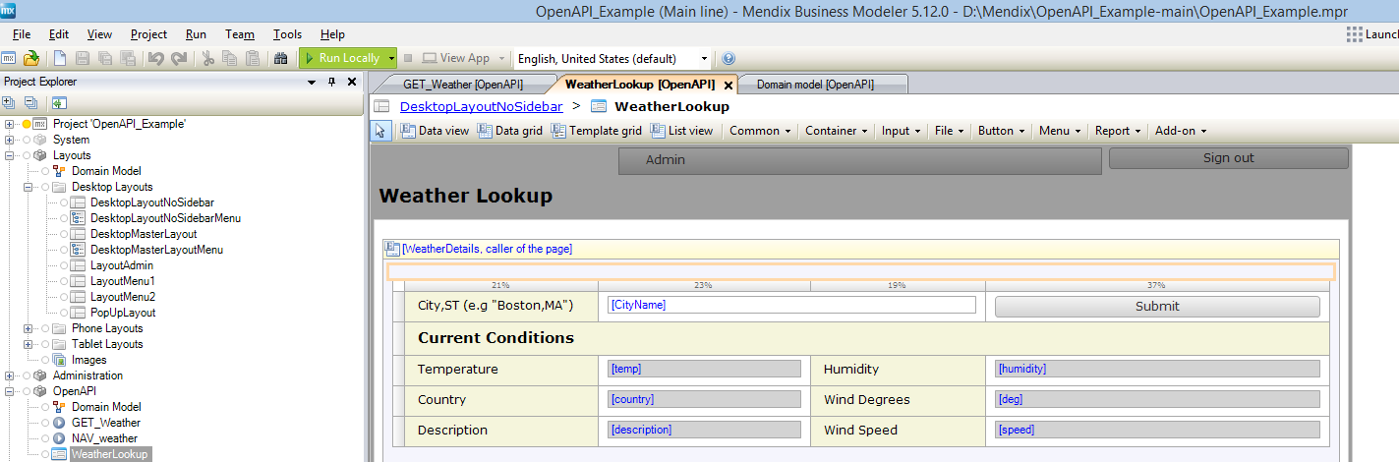Click the open project folder icon

31,58
